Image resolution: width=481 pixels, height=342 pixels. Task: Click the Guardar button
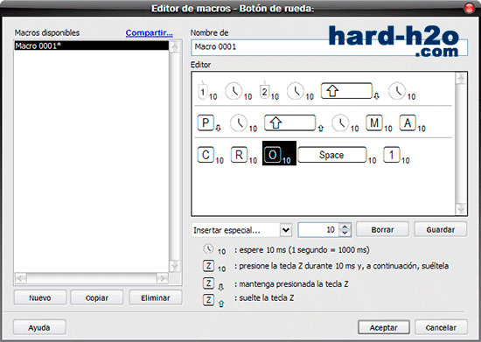[x=441, y=229]
